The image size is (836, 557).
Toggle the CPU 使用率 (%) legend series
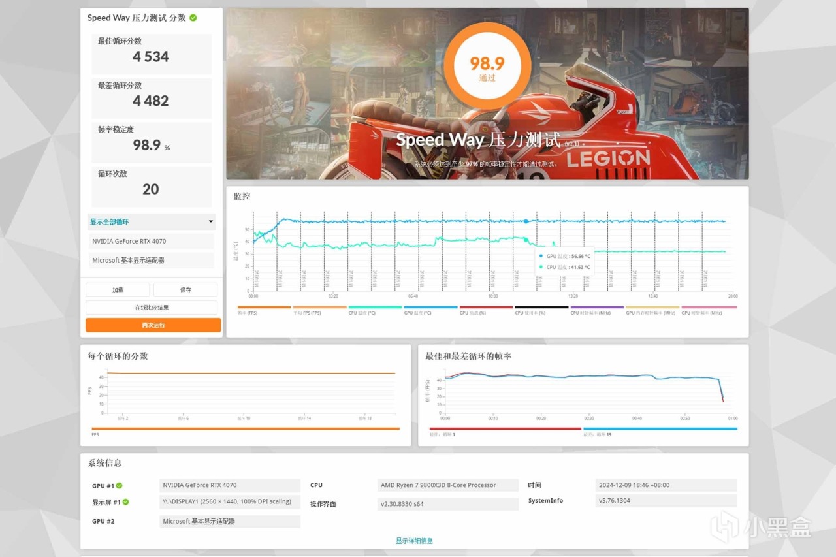[541, 311]
